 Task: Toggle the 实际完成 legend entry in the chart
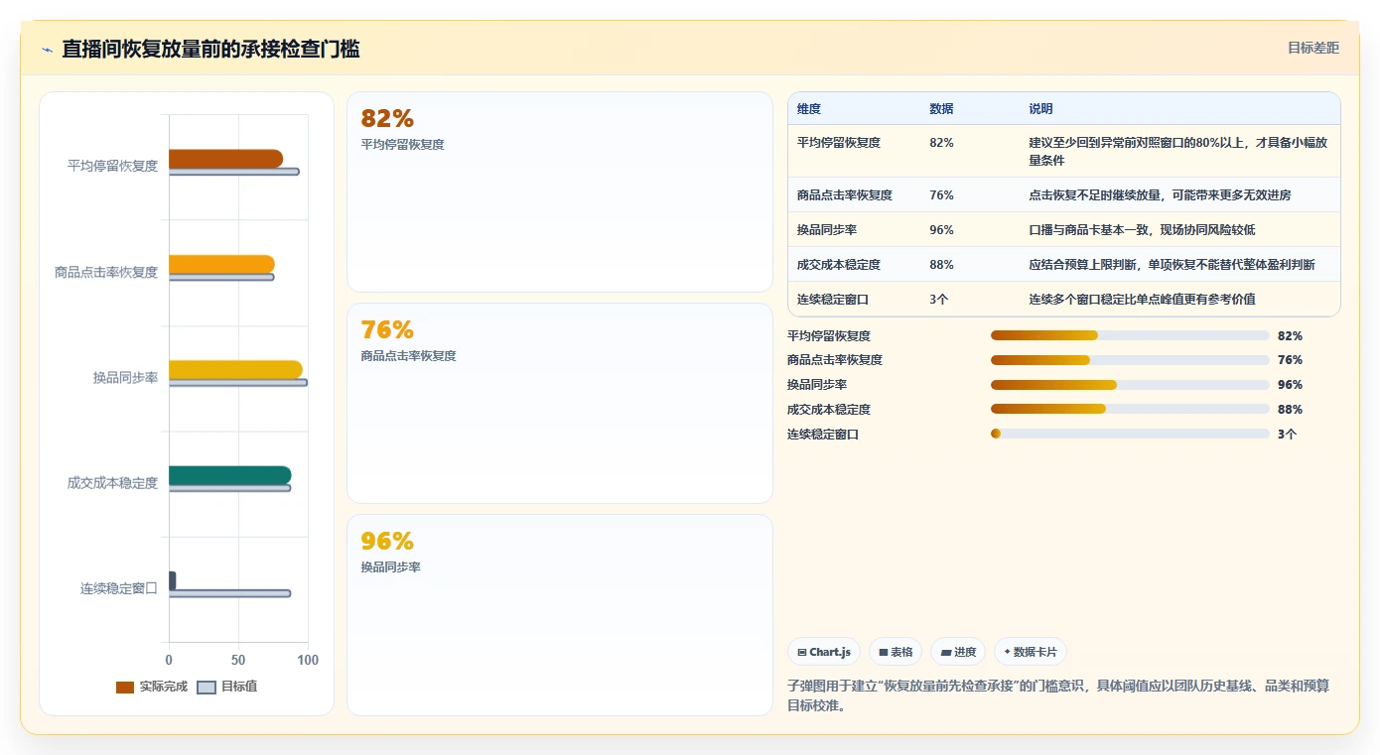(x=152, y=687)
